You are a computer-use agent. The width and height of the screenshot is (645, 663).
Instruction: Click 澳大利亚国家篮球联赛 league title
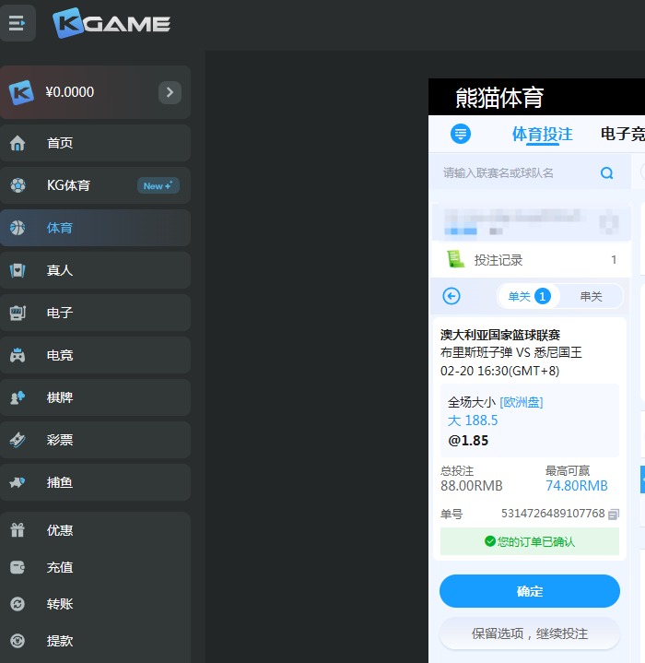click(x=500, y=335)
